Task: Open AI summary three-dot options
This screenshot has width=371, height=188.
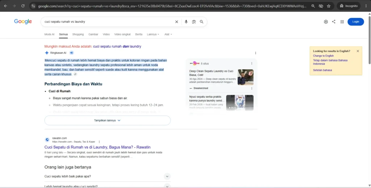Action: (x=255, y=53)
